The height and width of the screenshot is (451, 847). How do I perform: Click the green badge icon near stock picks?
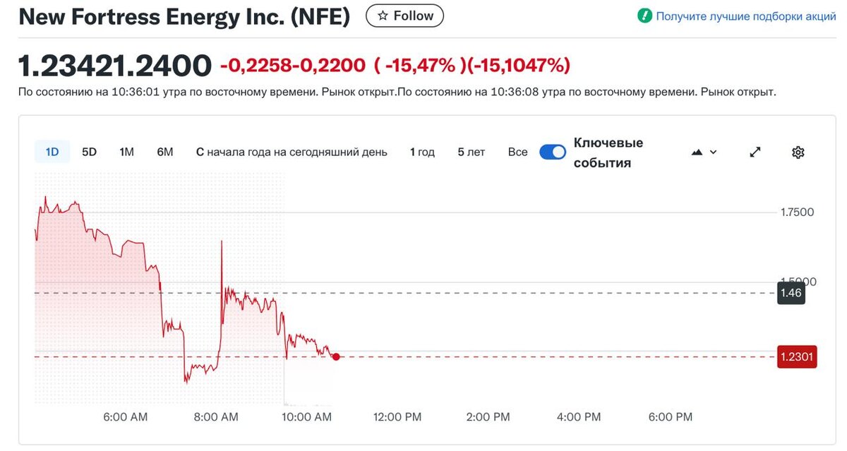644,16
